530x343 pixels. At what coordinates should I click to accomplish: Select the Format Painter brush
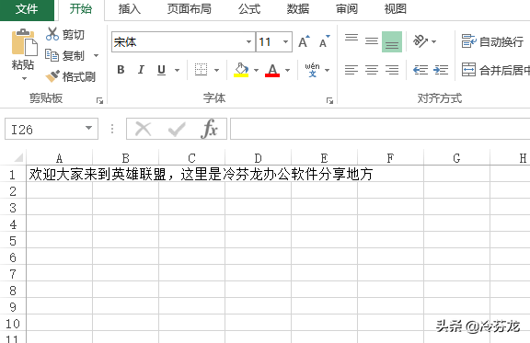click(52, 76)
